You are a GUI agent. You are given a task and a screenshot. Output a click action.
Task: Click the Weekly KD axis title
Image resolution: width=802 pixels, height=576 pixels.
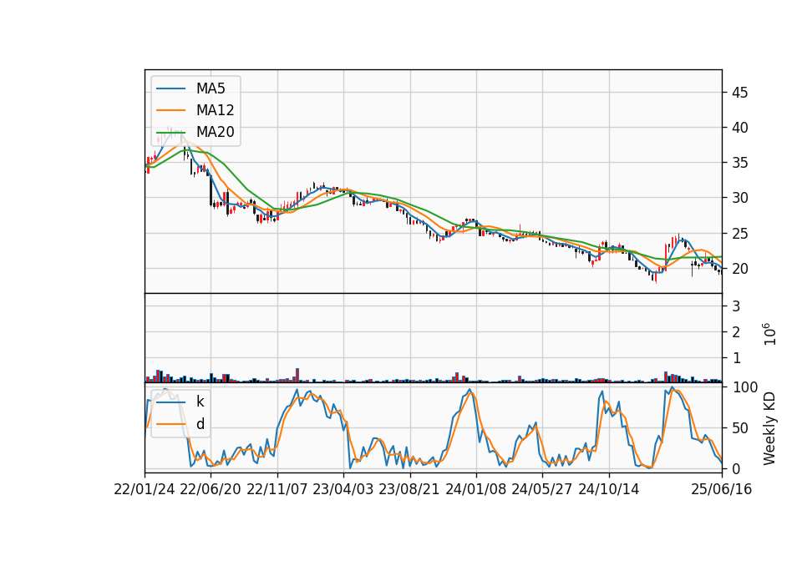769,428
